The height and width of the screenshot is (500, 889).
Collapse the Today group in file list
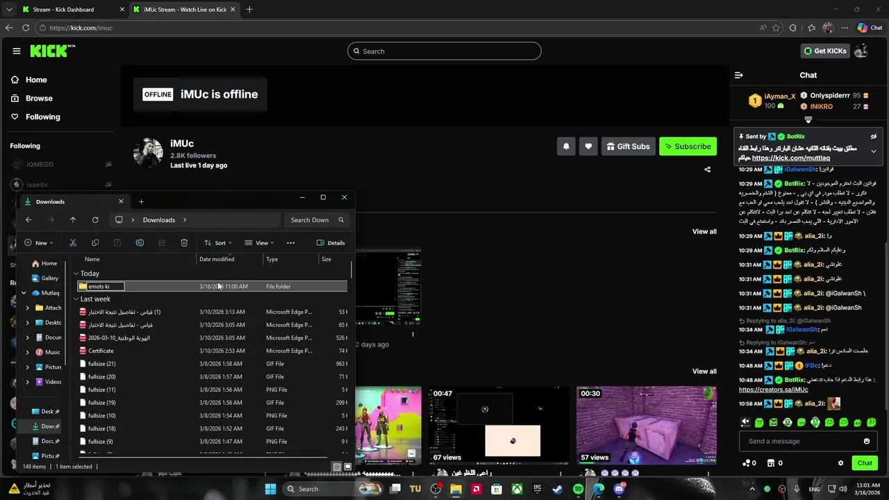pyautogui.click(x=76, y=274)
